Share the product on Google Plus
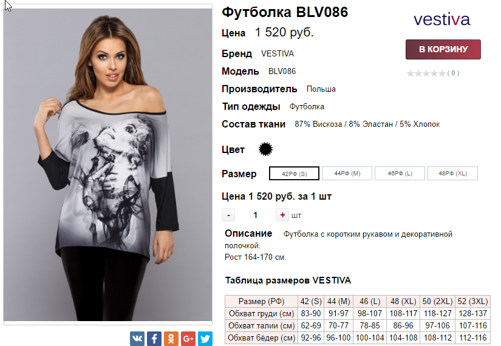This screenshot has height=346, width=501. (188, 338)
